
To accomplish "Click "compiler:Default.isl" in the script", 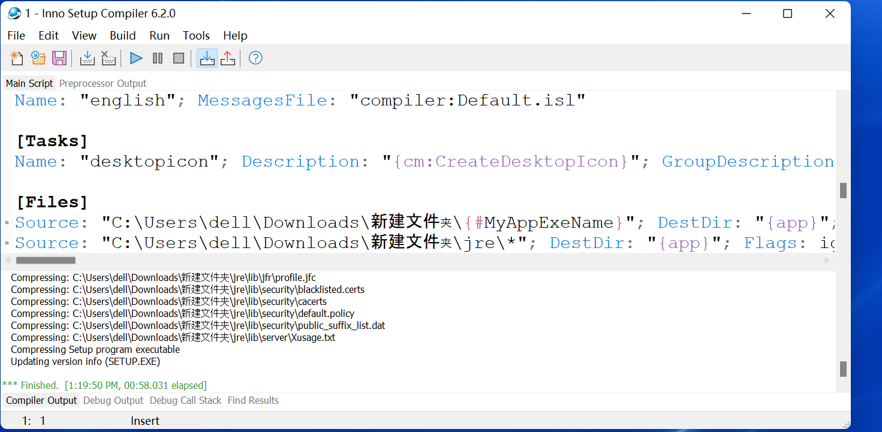I will pos(468,101).
